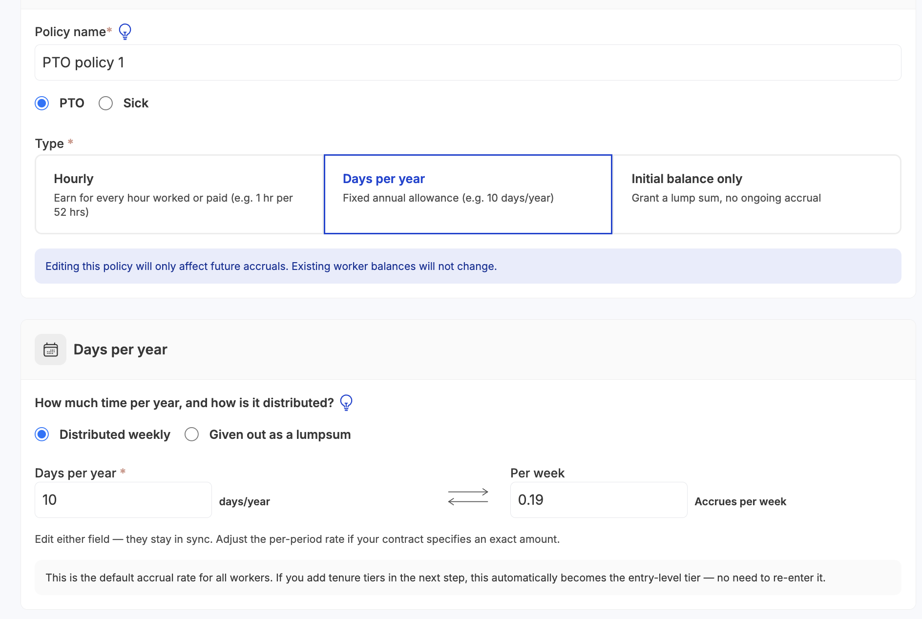The height and width of the screenshot is (619, 922).
Task: Click the calendar icon beside Days per year heading
Action: click(x=50, y=349)
